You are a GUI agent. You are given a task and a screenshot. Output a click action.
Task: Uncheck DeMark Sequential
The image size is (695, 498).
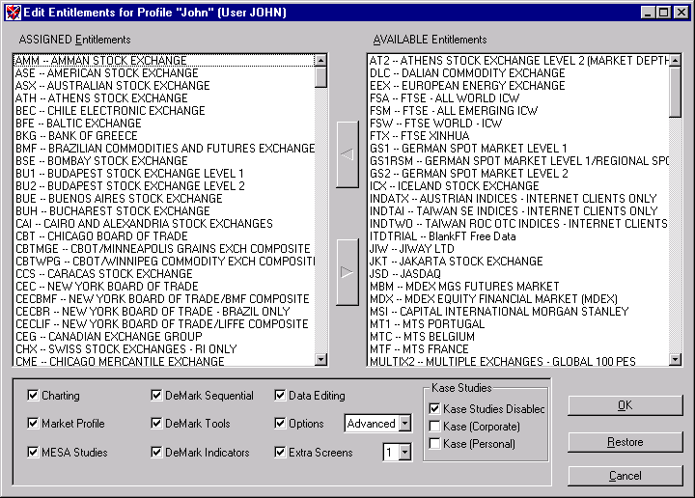[156, 395]
